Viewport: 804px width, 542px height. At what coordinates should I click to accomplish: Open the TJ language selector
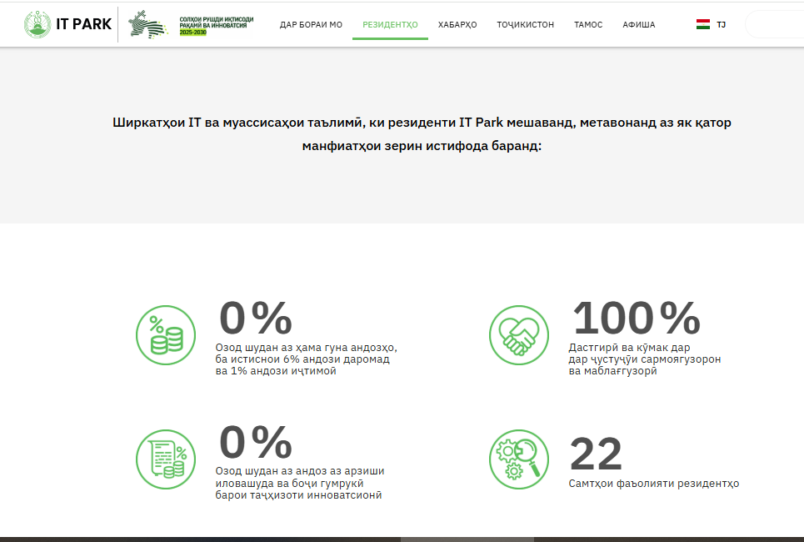[x=711, y=25]
